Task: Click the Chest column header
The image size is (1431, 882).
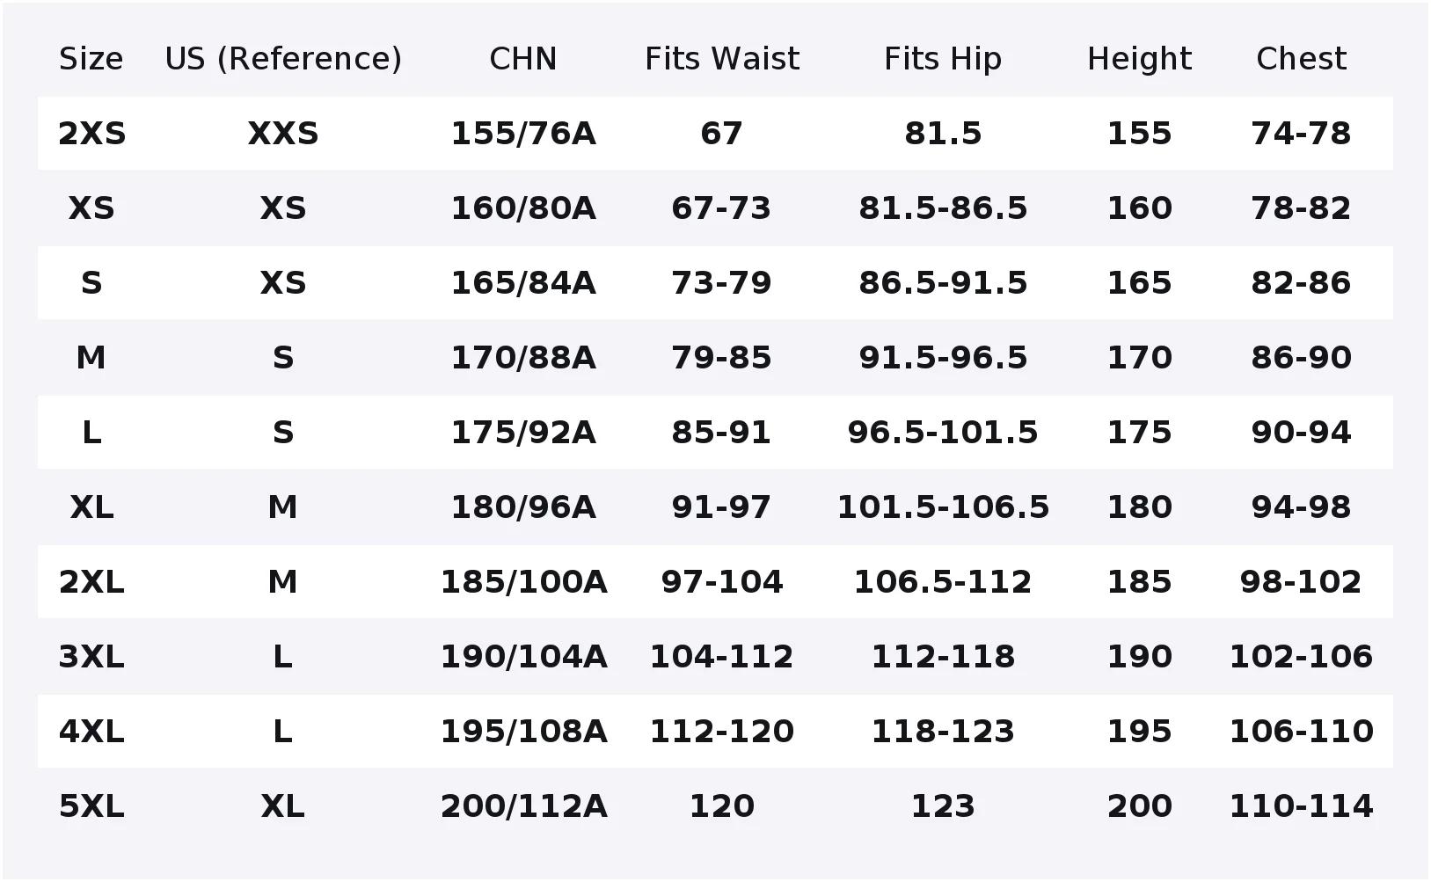Action: pyautogui.click(x=1301, y=59)
